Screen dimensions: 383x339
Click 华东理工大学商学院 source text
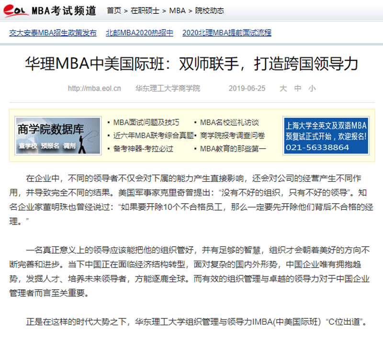click(x=168, y=88)
